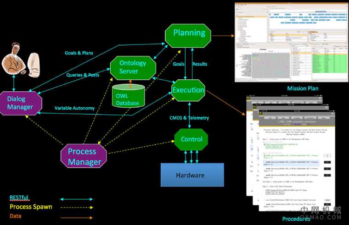Viewport: 349px width, 225px height.
Task: Click the CMDS & Telemetry label
Action: click(x=189, y=118)
